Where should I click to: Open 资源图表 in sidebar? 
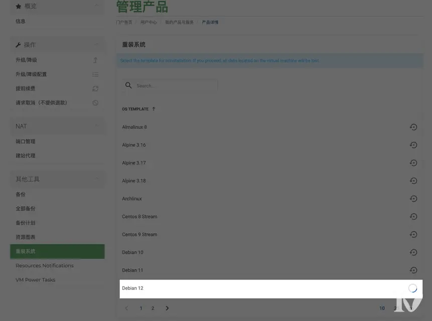click(26, 237)
